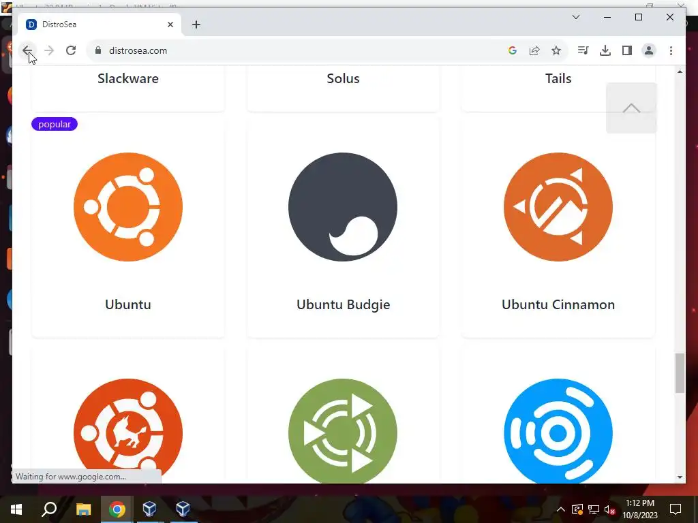The image size is (698, 523).
Task: Click the address bar URL distrosea.com
Action: [x=138, y=50]
